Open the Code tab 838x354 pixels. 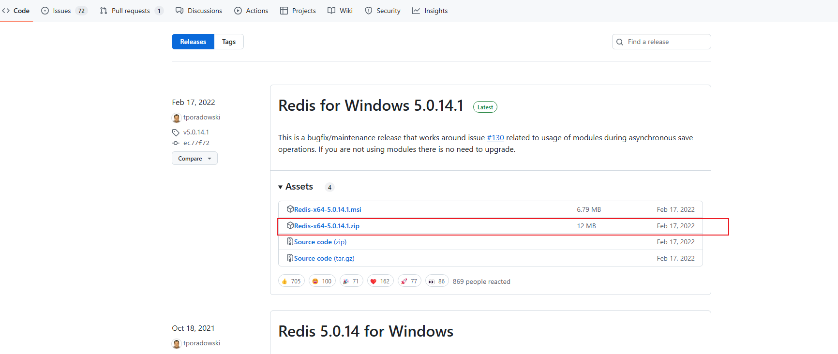click(x=16, y=11)
